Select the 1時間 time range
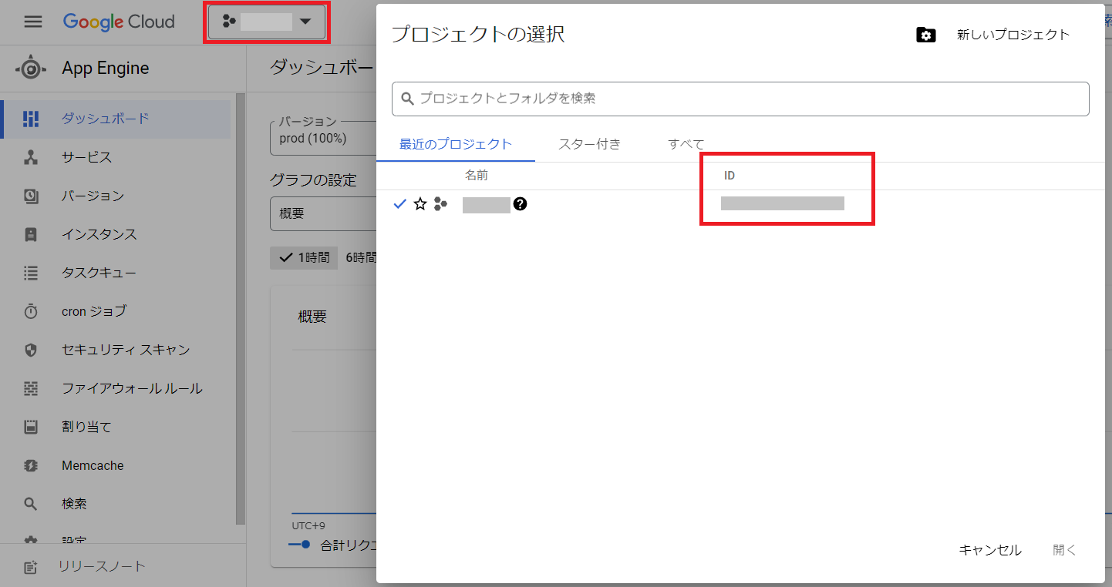Viewport: 1112px width, 587px height. point(304,258)
